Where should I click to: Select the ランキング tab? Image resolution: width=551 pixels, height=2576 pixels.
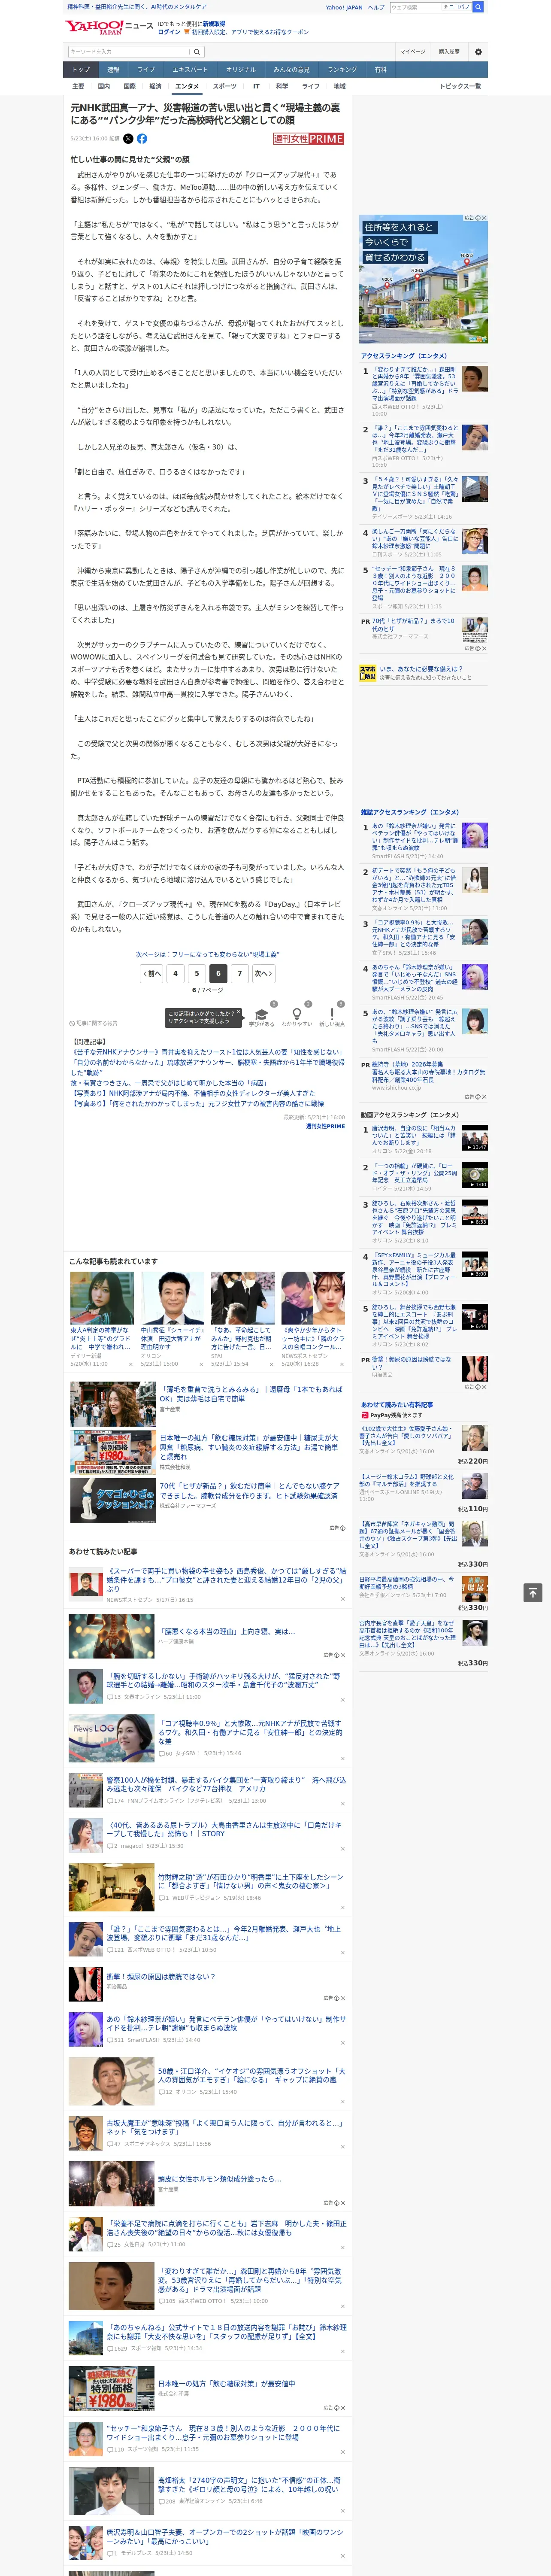[x=342, y=70]
